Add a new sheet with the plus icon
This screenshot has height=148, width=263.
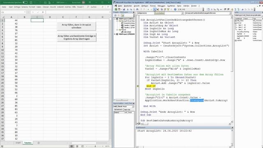[x=39, y=143]
